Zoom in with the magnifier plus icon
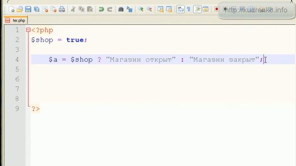Viewport: 296px width, 166px height. [141, 9]
